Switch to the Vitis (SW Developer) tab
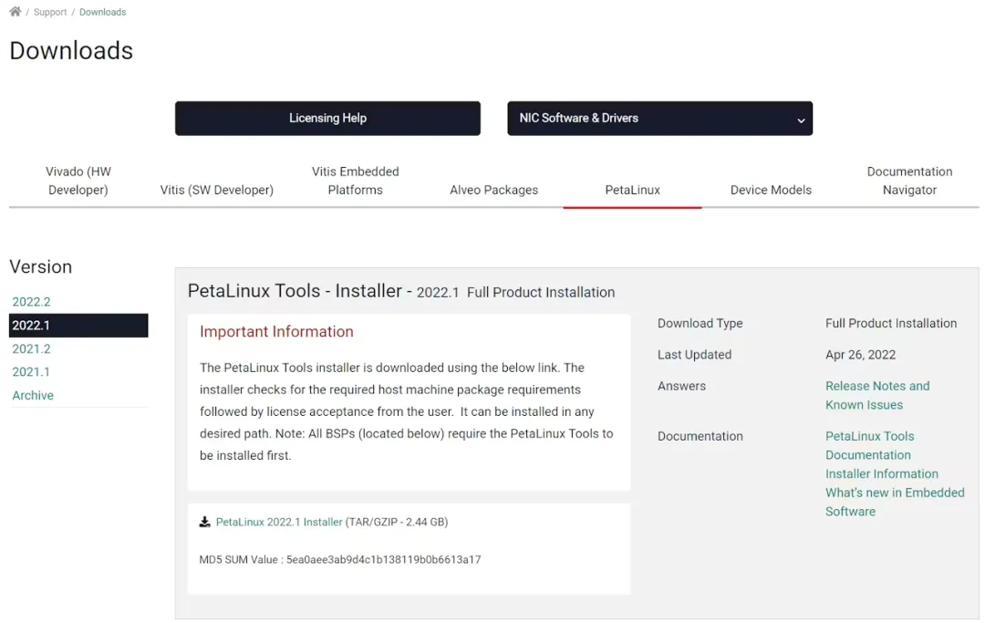 pos(217,190)
